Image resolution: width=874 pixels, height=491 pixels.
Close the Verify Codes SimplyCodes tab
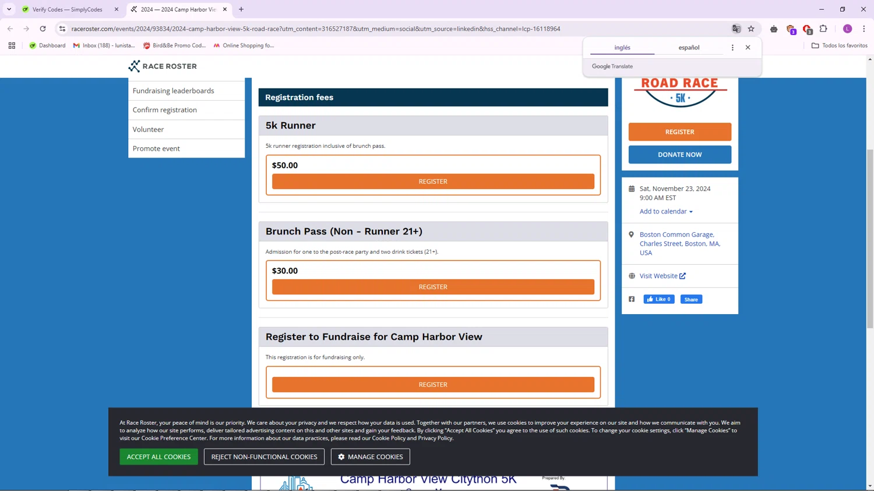point(117,9)
